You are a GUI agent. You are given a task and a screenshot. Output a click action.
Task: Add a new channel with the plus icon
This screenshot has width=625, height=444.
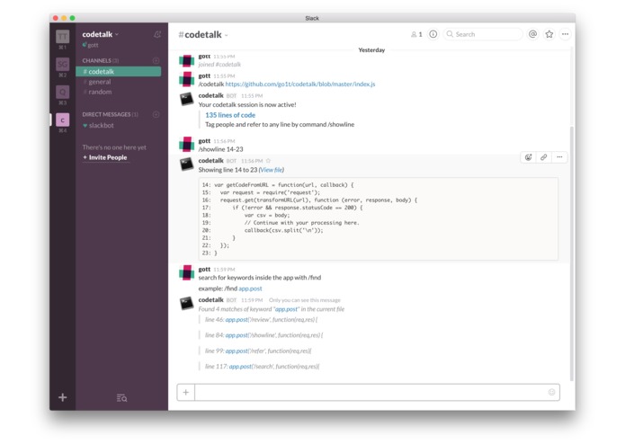156,60
